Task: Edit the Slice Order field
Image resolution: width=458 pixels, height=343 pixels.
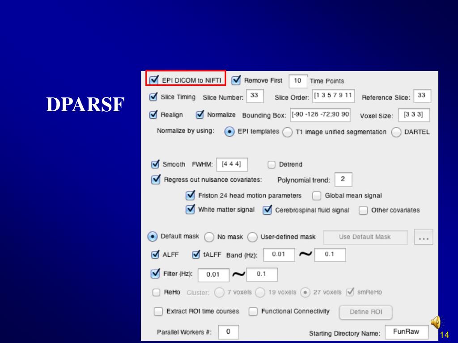Action: tap(334, 96)
